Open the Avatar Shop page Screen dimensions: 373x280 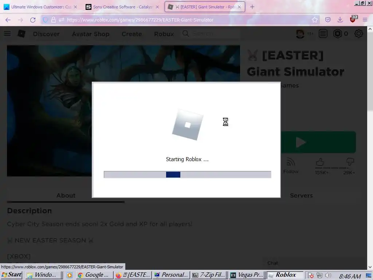[90, 34]
